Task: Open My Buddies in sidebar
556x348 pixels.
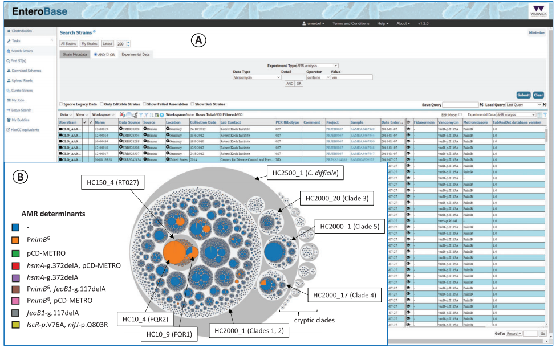Action: tap(18, 120)
